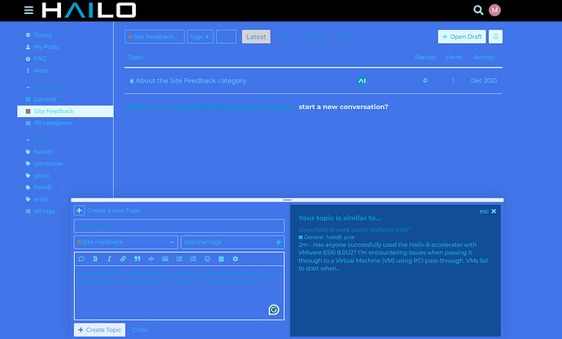Open All categories in sidebar
This screenshot has height=339, width=562.
coord(53,123)
